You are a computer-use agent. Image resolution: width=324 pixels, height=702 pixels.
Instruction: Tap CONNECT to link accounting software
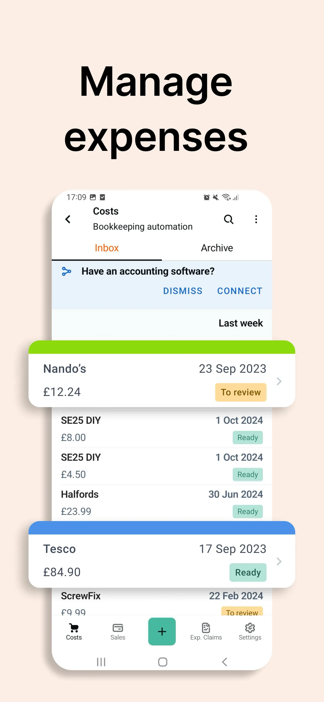(x=239, y=291)
